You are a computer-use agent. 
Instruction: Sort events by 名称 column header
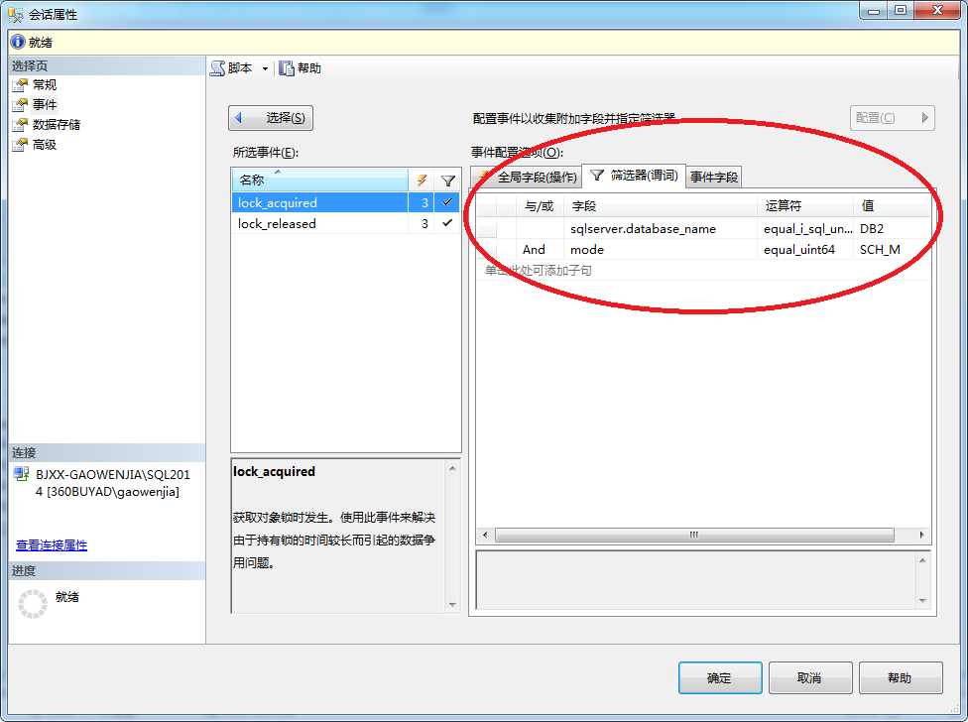tap(319, 180)
